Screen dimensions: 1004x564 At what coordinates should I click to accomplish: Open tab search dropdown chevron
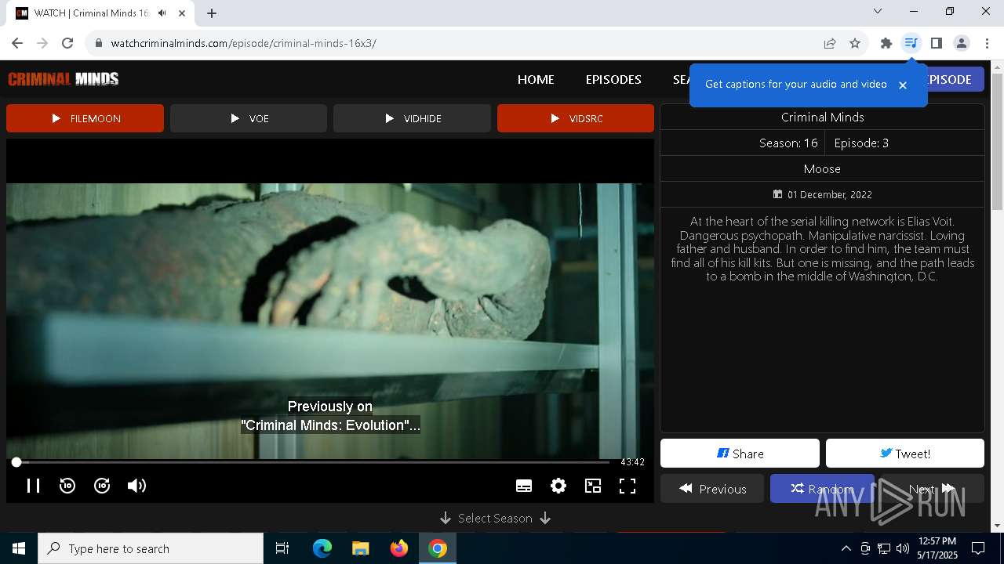click(878, 11)
